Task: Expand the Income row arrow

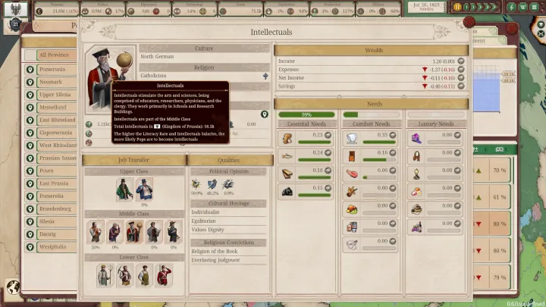Action: click(x=460, y=60)
